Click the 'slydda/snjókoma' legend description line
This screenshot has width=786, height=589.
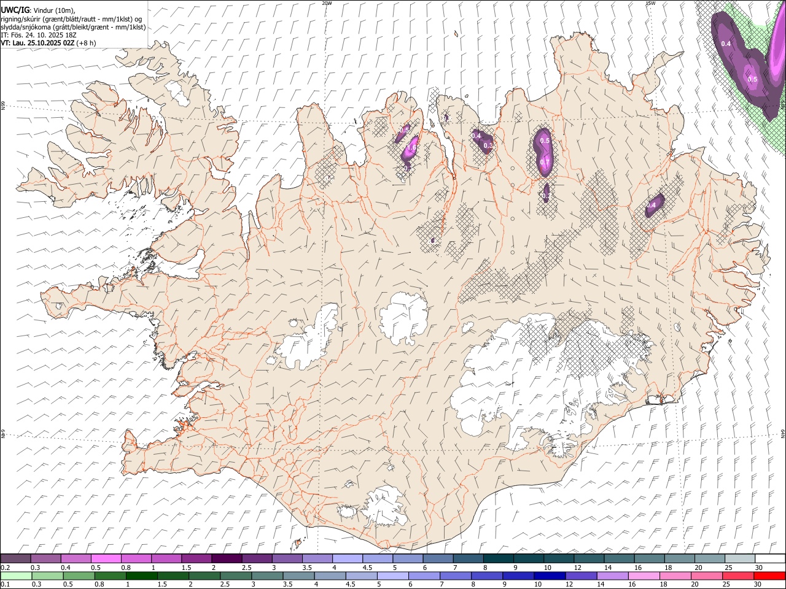pos(73,27)
